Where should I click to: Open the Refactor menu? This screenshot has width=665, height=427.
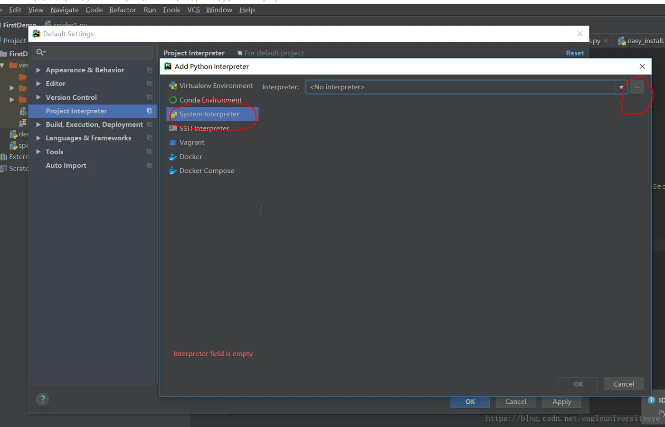pyautogui.click(x=123, y=10)
